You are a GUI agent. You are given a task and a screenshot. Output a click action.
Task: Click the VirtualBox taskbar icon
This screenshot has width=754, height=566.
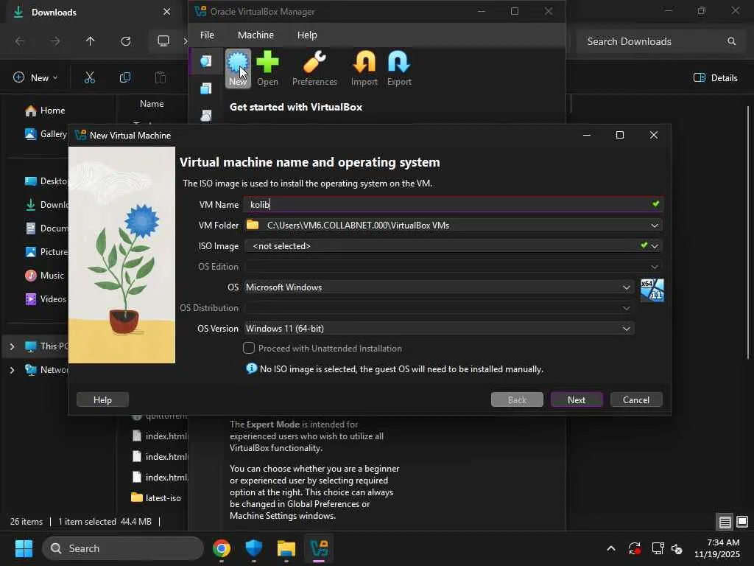click(x=319, y=548)
